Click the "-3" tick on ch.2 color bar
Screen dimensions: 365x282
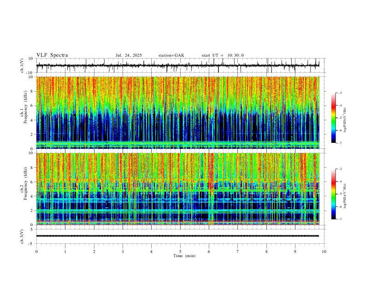(x=340, y=169)
